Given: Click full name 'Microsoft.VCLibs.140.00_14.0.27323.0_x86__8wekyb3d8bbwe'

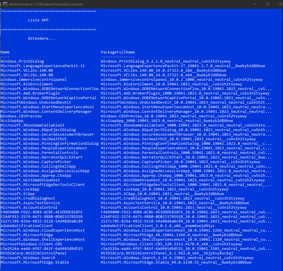Looking at the screenshot, I should [163, 70].
